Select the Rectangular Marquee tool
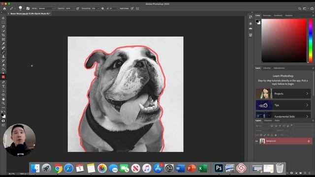 click(x=3, y=22)
